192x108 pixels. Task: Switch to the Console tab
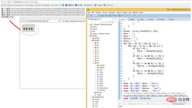point(133,104)
